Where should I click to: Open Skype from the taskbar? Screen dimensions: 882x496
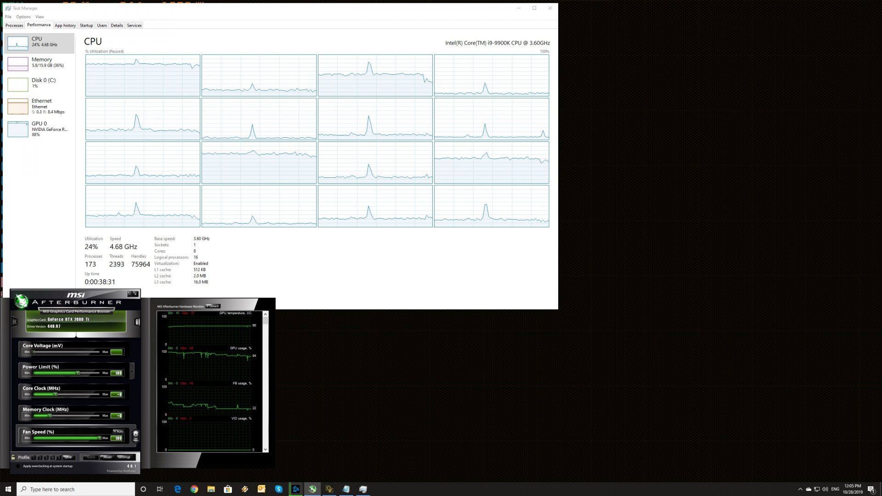[x=278, y=489]
